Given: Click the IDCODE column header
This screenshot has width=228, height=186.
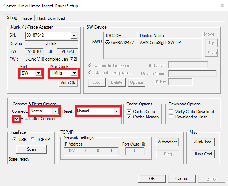Looking at the screenshot, I should coord(120,36).
